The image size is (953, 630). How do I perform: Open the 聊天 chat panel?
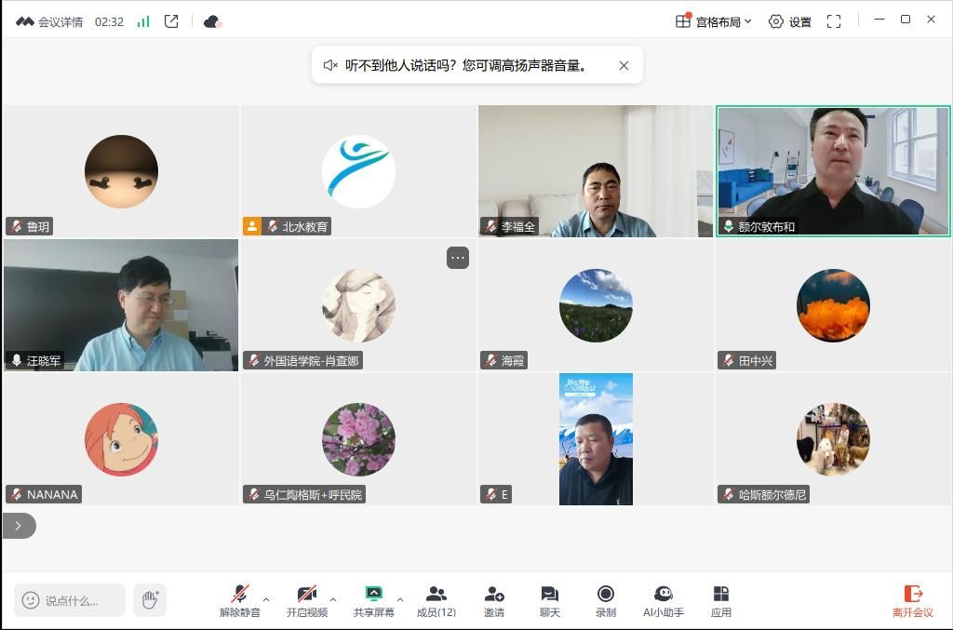[x=550, y=600]
